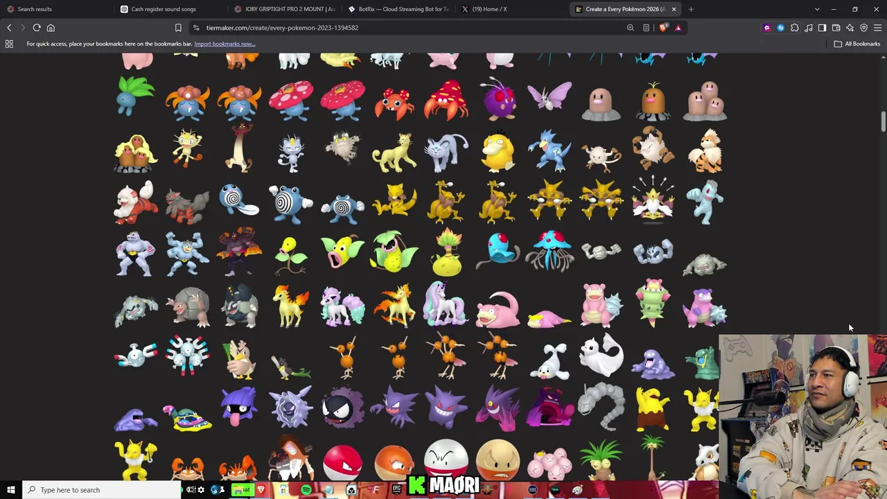Open the zoom magnifier in address bar
Screen dimensions: 887x499
[631, 28]
